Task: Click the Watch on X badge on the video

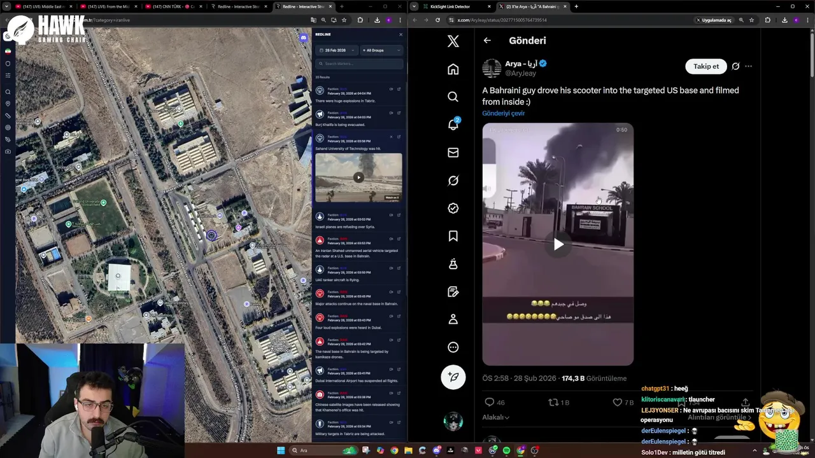Action: [392, 198]
